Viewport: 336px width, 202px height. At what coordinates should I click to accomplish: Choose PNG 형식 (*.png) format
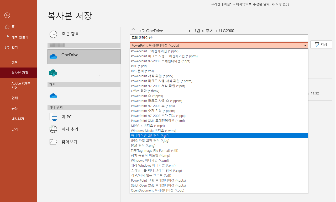click(x=219, y=146)
